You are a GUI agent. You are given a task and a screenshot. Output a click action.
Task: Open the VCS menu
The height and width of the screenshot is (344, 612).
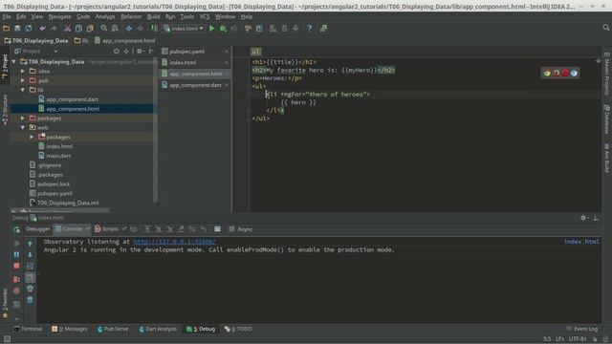pyautogui.click(x=205, y=17)
